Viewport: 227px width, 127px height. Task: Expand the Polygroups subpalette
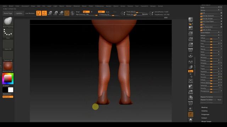(205, 114)
